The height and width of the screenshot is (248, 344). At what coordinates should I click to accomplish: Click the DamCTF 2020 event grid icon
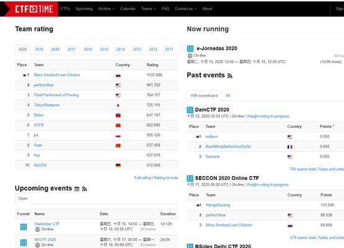190,110
